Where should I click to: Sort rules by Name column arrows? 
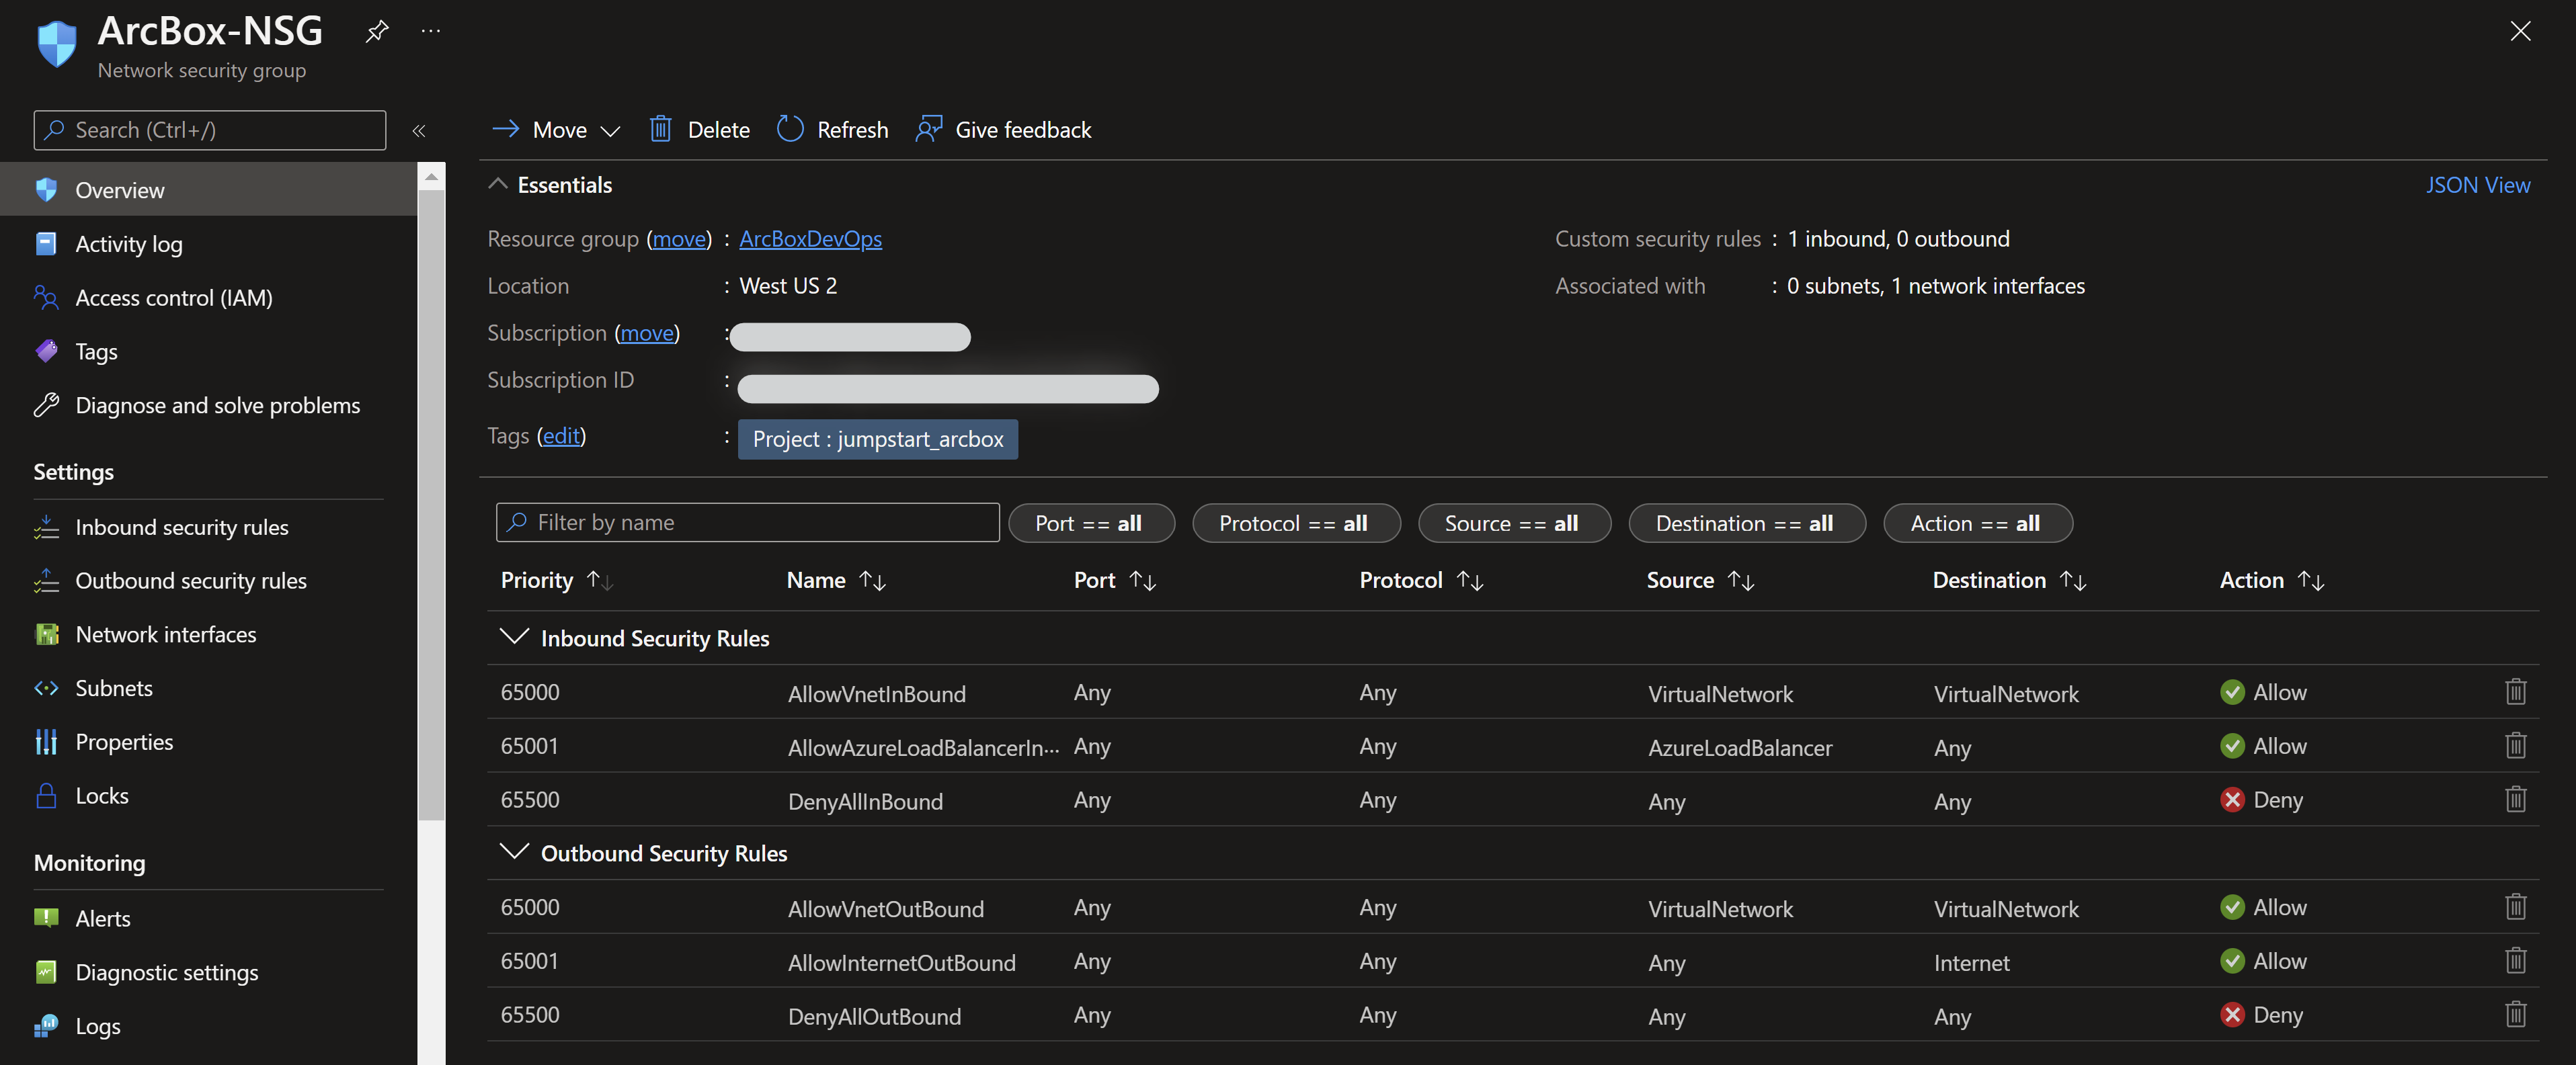point(872,581)
